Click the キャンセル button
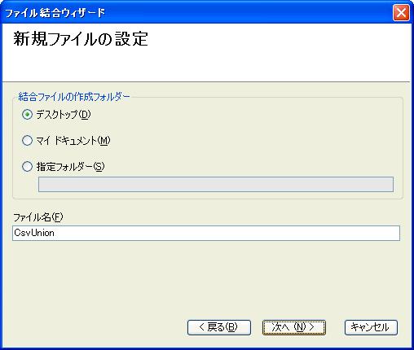The width and height of the screenshot is (414, 350). tap(371, 327)
